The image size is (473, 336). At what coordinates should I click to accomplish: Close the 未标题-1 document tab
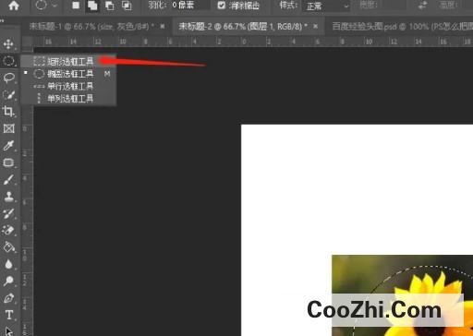163,27
